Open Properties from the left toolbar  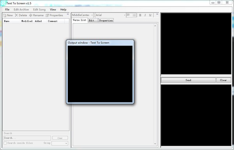[x=54, y=15]
